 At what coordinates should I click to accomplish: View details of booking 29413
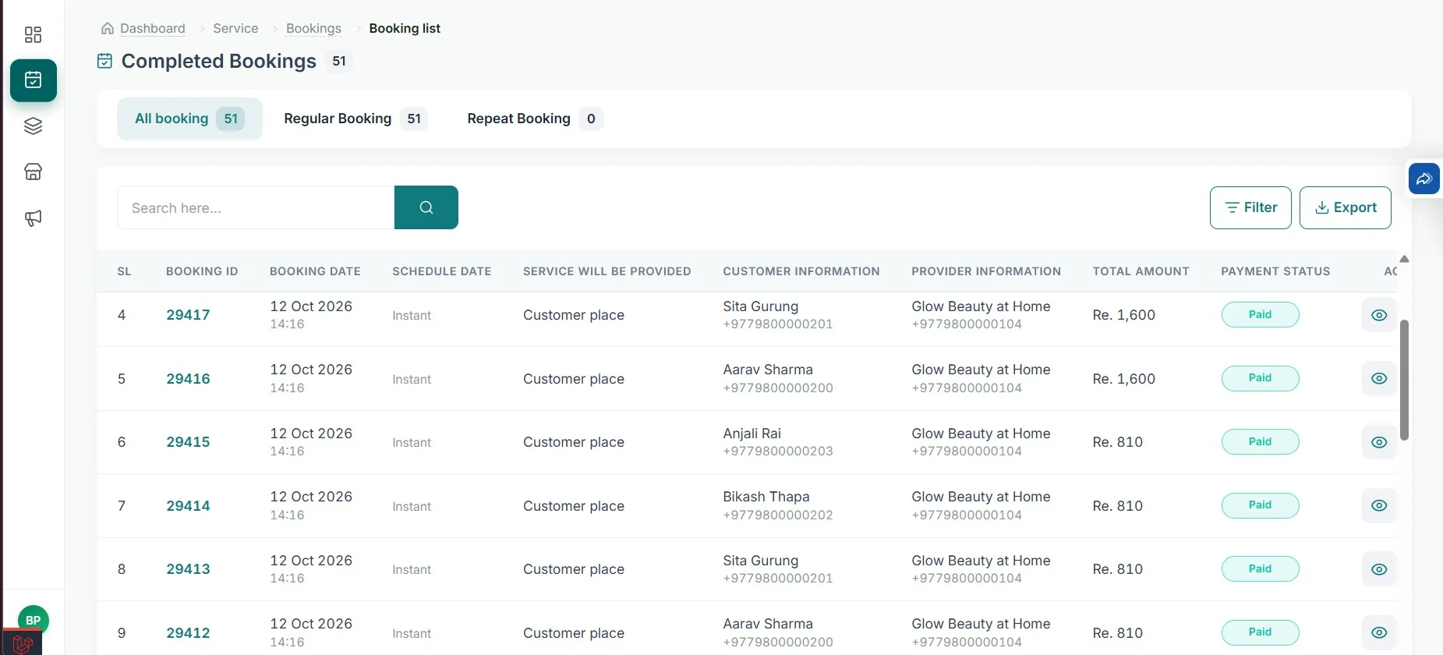(x=1379, y=569)
